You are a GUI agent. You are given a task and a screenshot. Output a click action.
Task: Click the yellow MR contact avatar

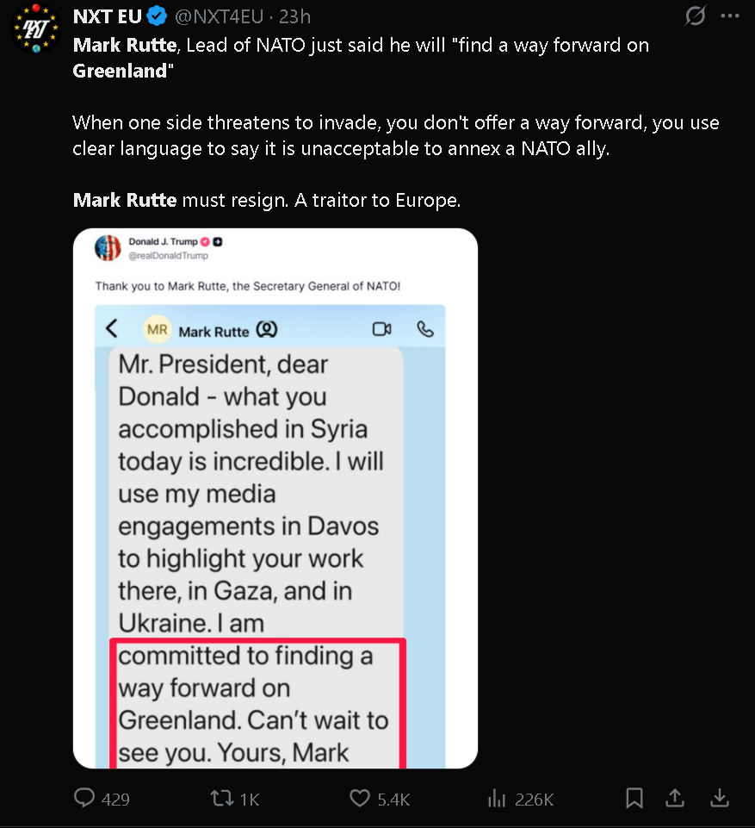coord(157,329)
